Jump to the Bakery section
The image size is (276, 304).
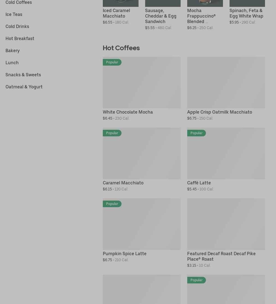[x=13, y=50]
